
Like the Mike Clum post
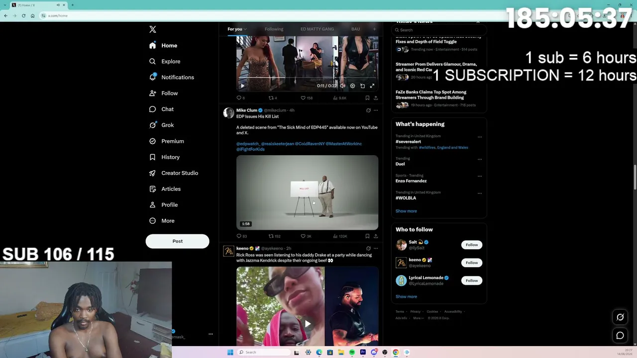click(306, 236)
